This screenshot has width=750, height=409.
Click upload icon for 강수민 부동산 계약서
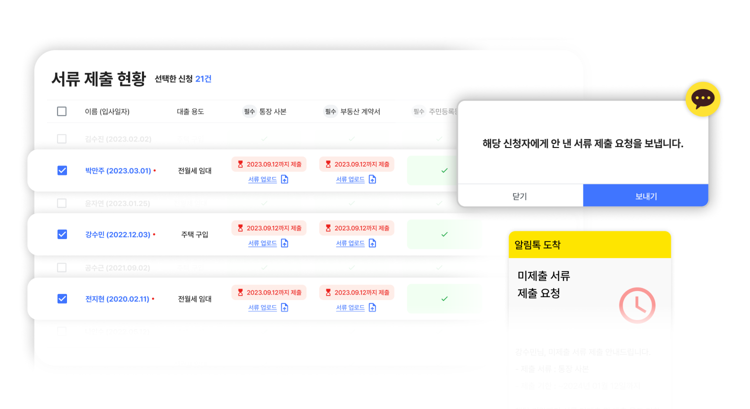(372, 243)
